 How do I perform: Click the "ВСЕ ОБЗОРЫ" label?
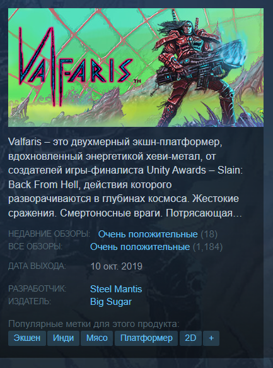tap(35, 247)
